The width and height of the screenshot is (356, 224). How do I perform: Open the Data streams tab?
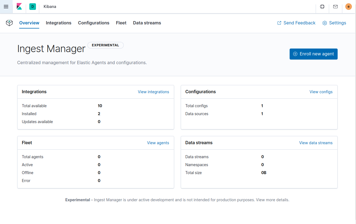147,23
